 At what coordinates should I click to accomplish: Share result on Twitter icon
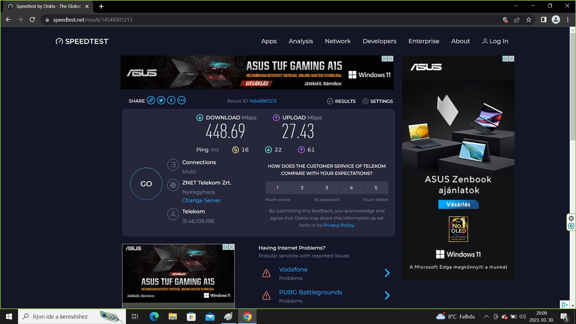[x=161, y=100]
